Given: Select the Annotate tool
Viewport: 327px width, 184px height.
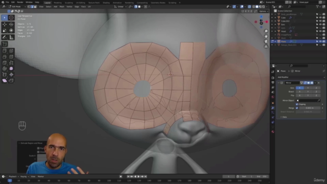Looking at the screenshot, I should tap(5, 37).
